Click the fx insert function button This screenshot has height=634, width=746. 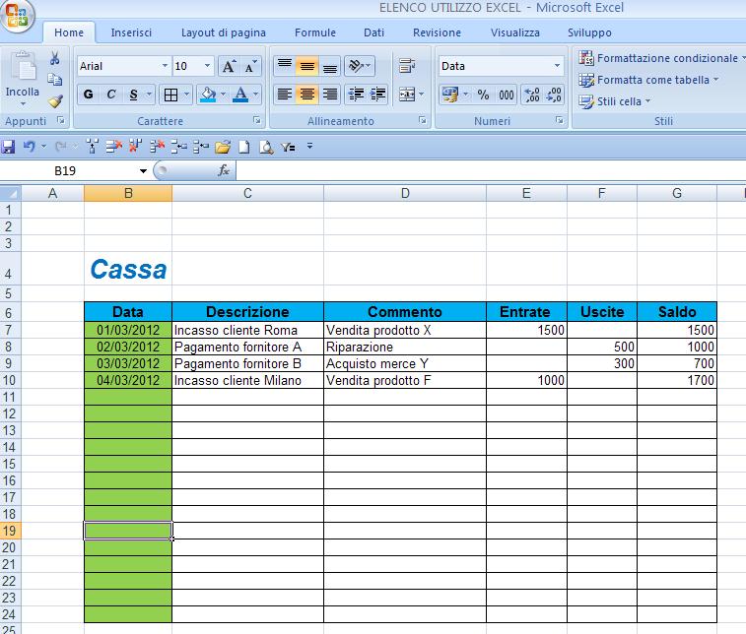tap(224, 170)
